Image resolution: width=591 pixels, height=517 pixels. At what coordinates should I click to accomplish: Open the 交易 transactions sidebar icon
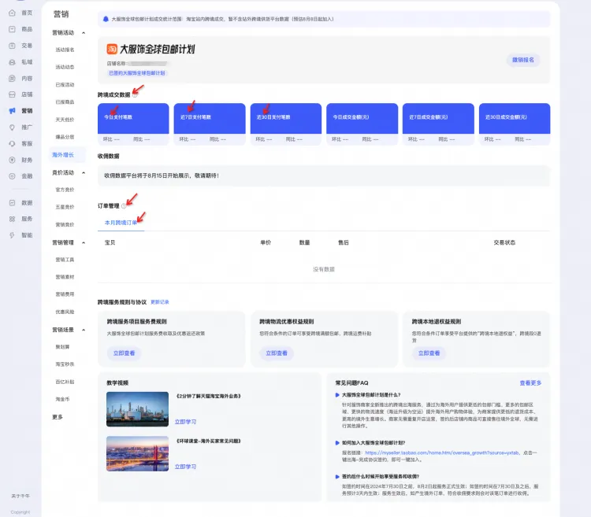(x=12, y=46)
